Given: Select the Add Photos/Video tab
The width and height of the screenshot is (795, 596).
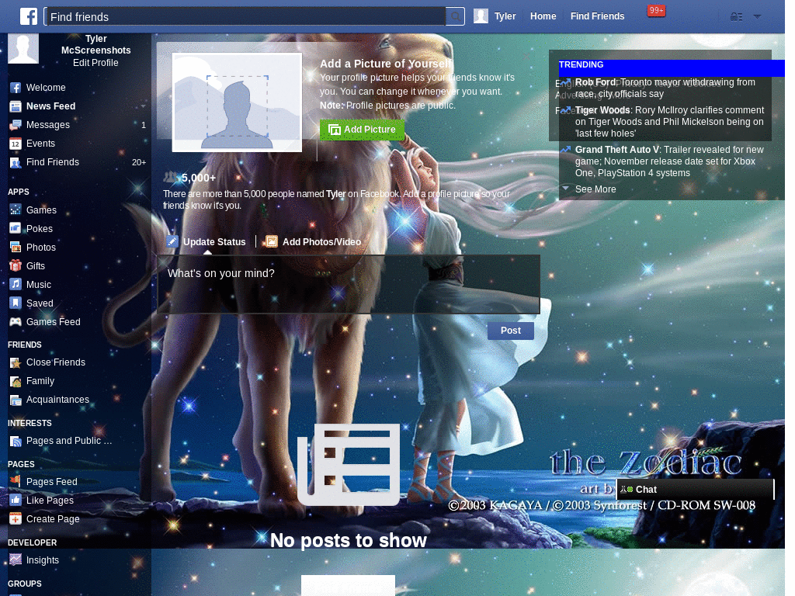Looking at the screenshot, I should coord(312,242).
